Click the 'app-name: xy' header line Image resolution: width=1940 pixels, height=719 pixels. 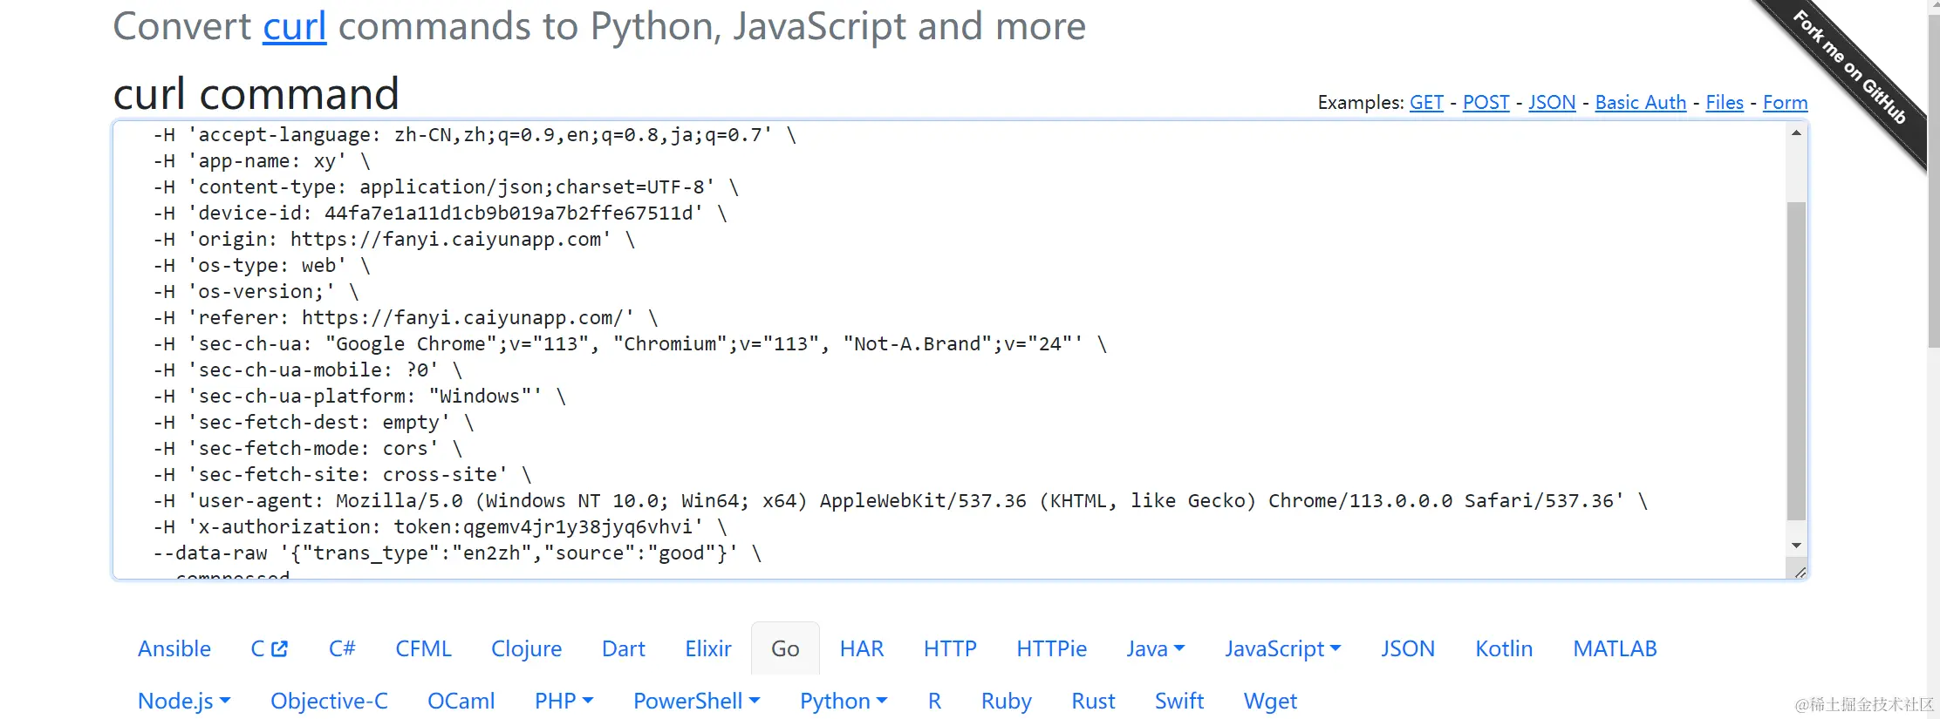pos(262,161)
